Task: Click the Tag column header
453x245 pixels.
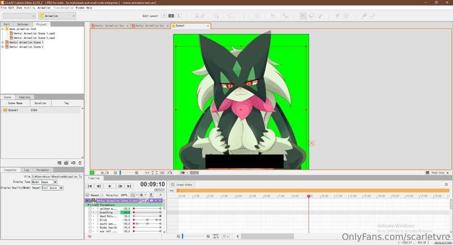Action: pyautogui.click(x=66, y=103)
